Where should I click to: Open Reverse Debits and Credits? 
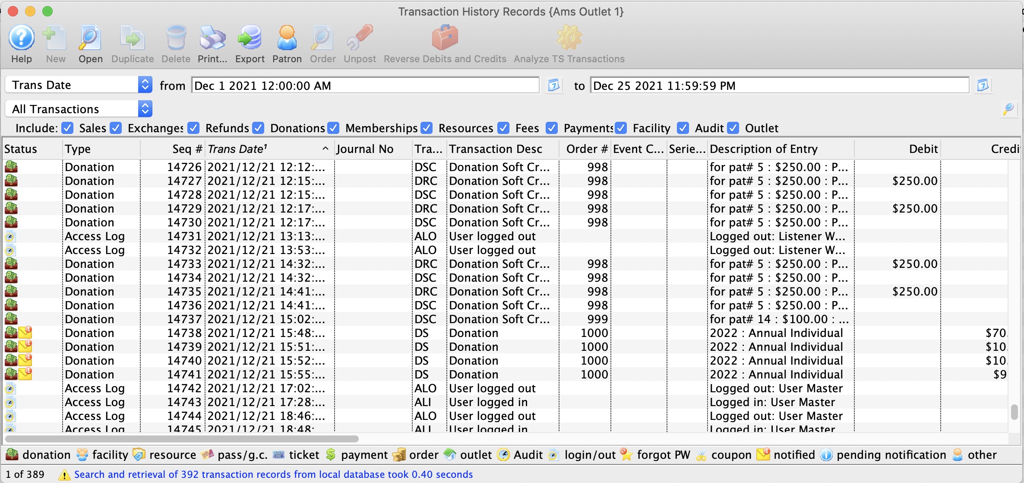(445, 43)
